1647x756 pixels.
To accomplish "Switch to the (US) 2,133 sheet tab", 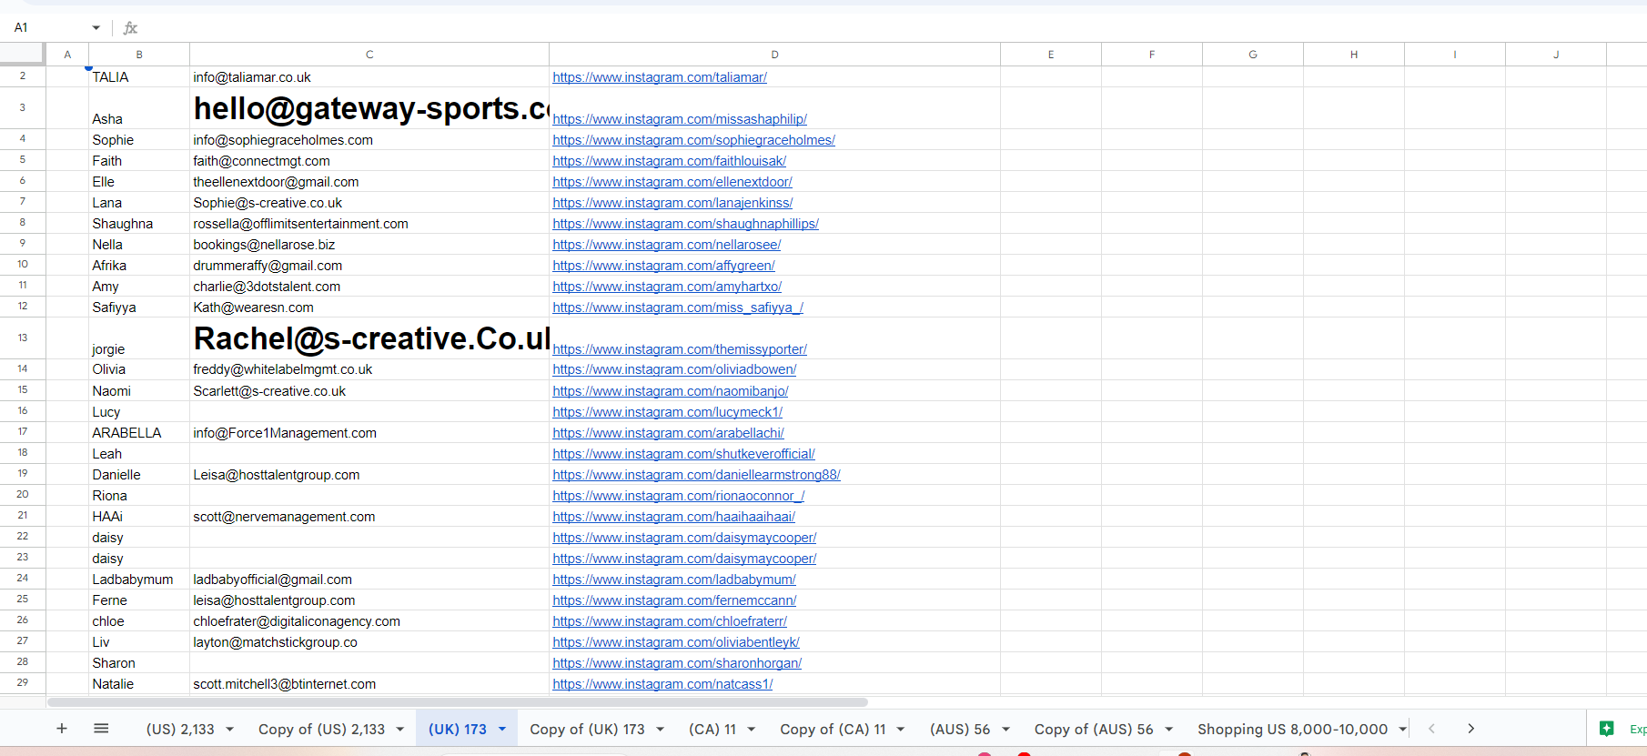I will pos(180,730).
